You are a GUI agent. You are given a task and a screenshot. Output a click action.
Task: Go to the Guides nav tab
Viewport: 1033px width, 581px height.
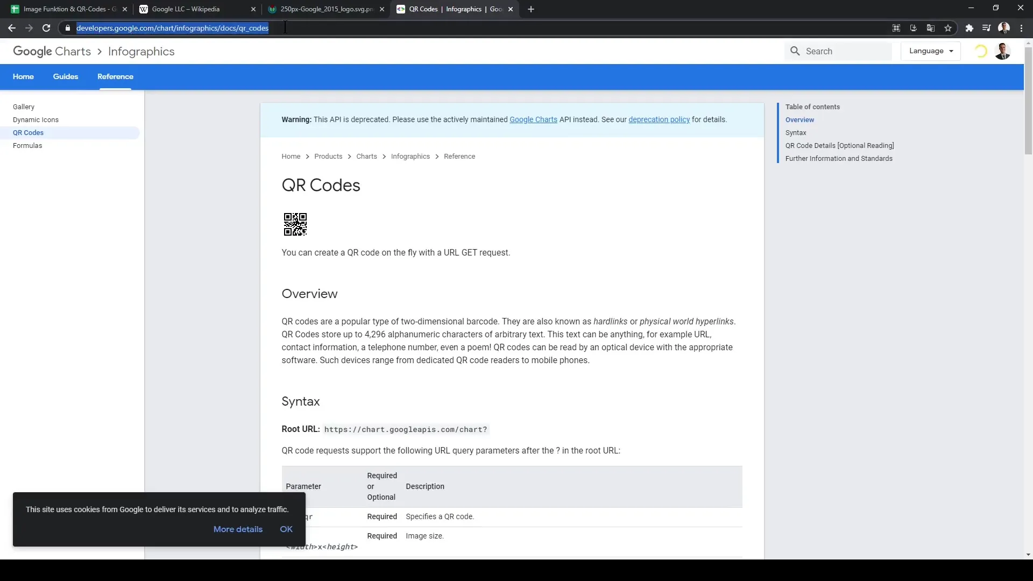point(66,76)
